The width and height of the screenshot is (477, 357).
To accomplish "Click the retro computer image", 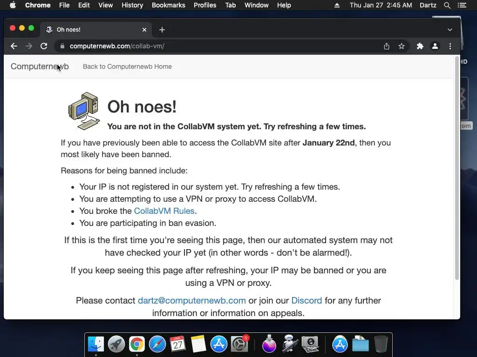I will tap(84, 111).
